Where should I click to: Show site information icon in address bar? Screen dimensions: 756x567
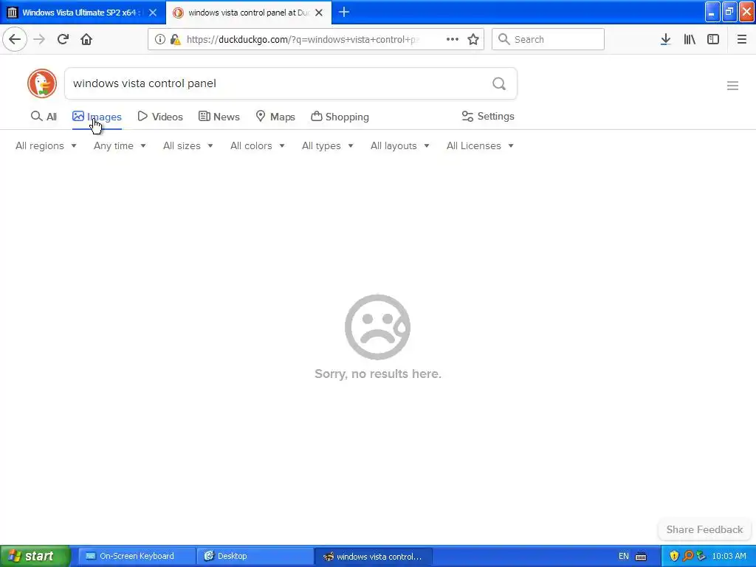[x=160, y=40]
